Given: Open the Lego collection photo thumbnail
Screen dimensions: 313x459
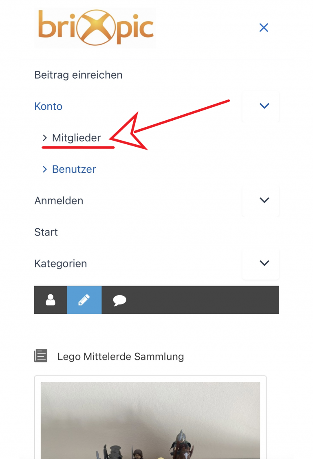Looking at the screenshot, I should click(151, 420).
